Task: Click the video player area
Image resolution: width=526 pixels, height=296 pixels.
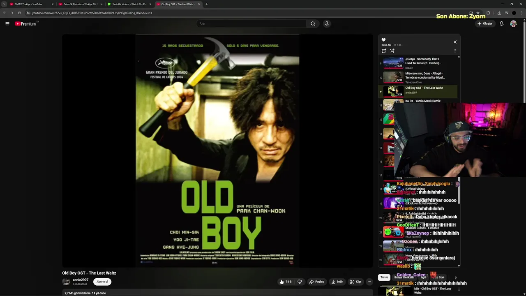Action: click(217, 151)
